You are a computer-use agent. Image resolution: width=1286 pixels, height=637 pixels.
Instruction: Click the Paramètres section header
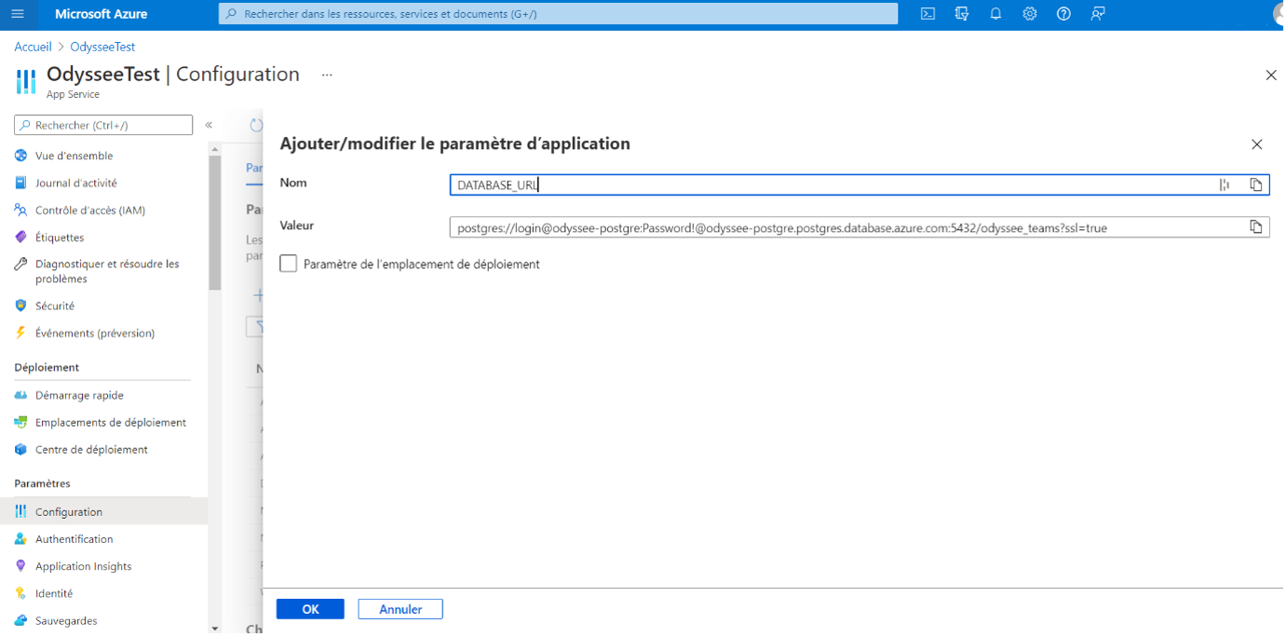pos(42,483)
